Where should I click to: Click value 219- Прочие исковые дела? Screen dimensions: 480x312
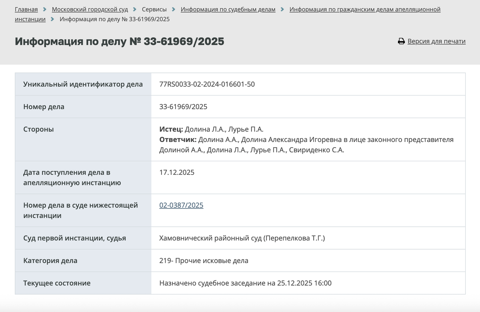[x=204, y=260]
